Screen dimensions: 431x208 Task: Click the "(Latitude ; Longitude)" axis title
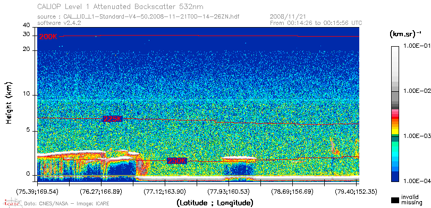215,203
